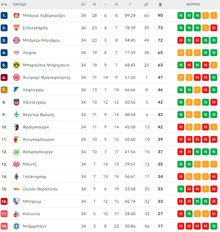Open the Ντάρμσταντ team page
The width and height of the screenshot is (220, 232).
[x=34, y=226]
